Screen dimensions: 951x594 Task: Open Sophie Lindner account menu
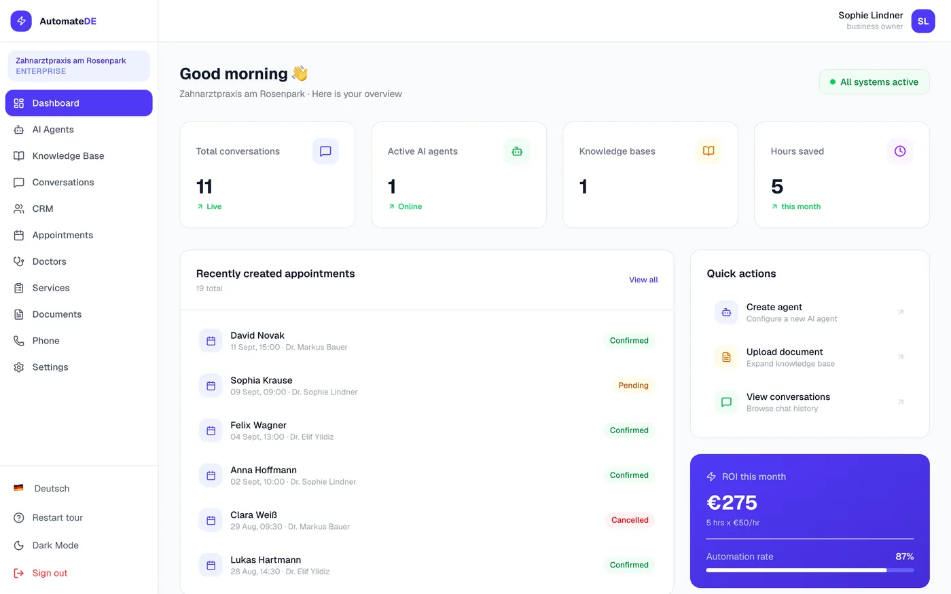(886, 21)
